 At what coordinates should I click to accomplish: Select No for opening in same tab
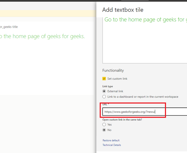[104, 130]
